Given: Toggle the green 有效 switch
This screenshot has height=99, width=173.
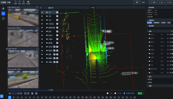Looking at the screenshot, I should pos(141,93).
